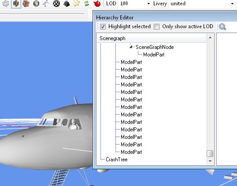This screenshot has height=186, width=237.
Task: Click the black weight toolbar icon
Action: (x=67, y=4)
